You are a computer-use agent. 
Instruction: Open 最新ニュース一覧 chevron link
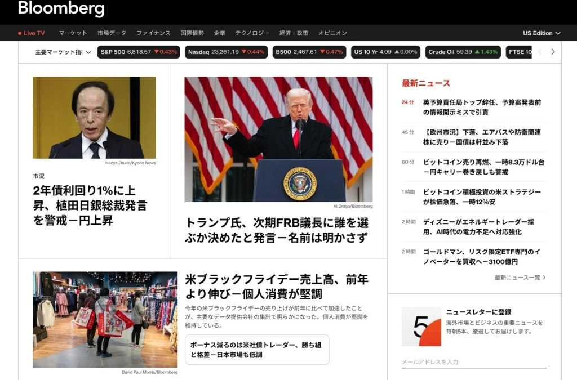pyautogui.click(x=520, y=278)
